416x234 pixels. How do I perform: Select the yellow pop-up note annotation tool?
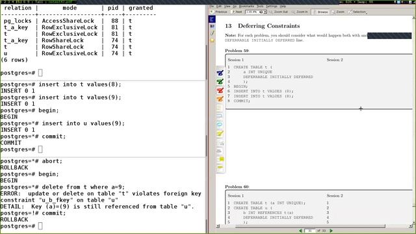click(x=220, y=159)
